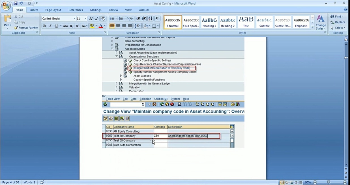The height and width of the screenshot is (185, 350).
Task: Center the text
Action: 118,26
